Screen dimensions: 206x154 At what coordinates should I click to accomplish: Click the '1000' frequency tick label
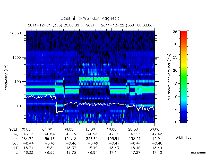pyautogui.click(x=17, y=57)
